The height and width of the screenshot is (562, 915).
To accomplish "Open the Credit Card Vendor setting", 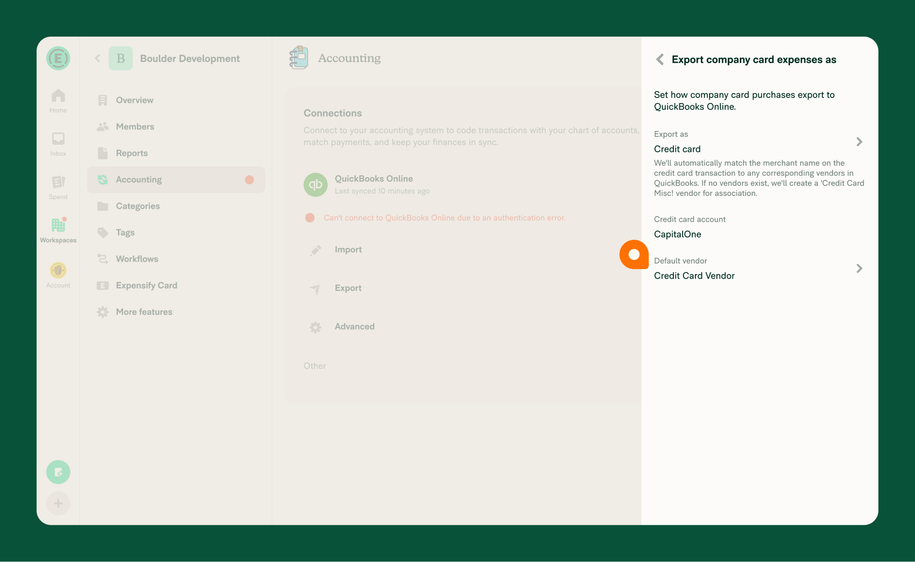I will pyautogui.click(x=759, y=269).
